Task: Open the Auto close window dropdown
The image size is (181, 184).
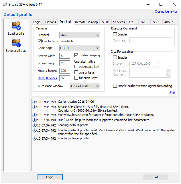Action: [85, 86]
